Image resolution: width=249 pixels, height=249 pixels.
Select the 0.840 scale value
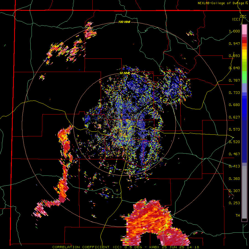point(234,68)
